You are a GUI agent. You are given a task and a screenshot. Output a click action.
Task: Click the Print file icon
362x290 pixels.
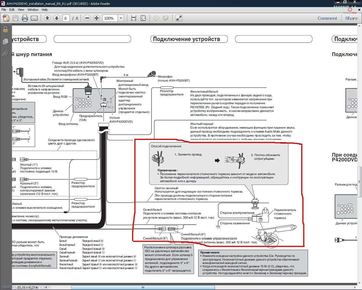point(25,18)
